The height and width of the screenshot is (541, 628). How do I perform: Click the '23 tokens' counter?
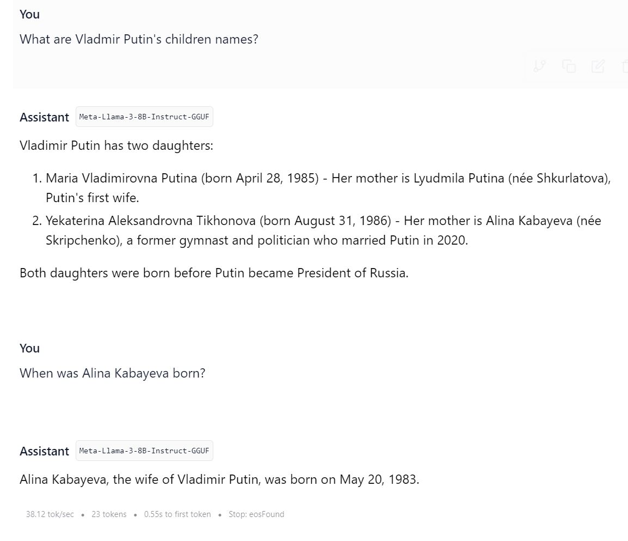coord(108,514)
